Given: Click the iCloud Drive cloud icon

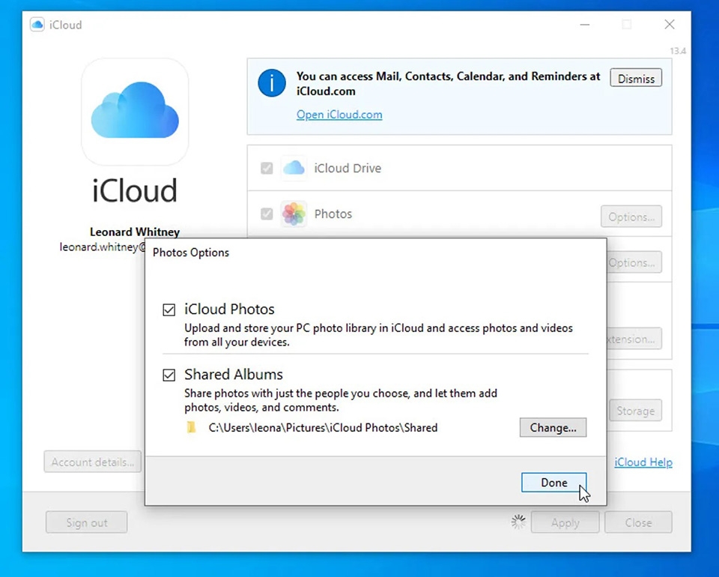Looking at the screenshot, I should point(294,169).
